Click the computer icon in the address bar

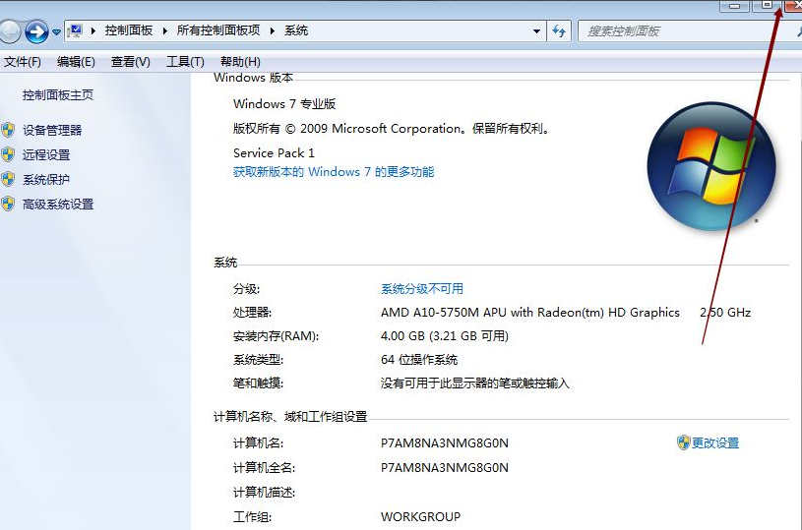point(76,31)
